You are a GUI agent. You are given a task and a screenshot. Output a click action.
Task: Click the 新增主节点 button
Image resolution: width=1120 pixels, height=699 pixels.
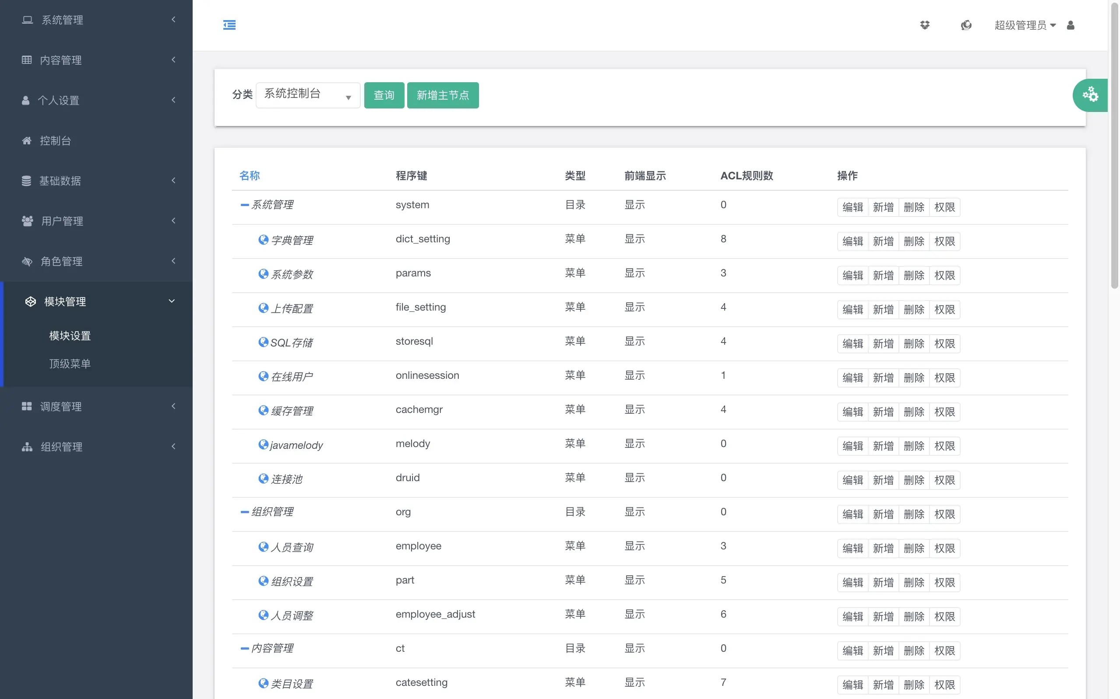coord(443,95)
